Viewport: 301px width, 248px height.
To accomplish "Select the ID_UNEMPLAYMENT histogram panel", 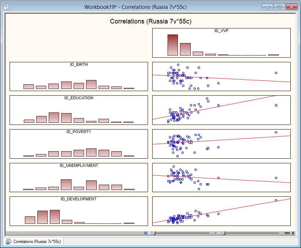I will (79, 178).
